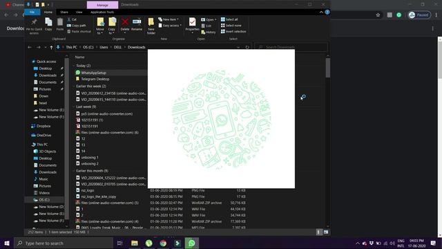
Task: Expand address bar history dropdown
Action: (x=238, y=47)
